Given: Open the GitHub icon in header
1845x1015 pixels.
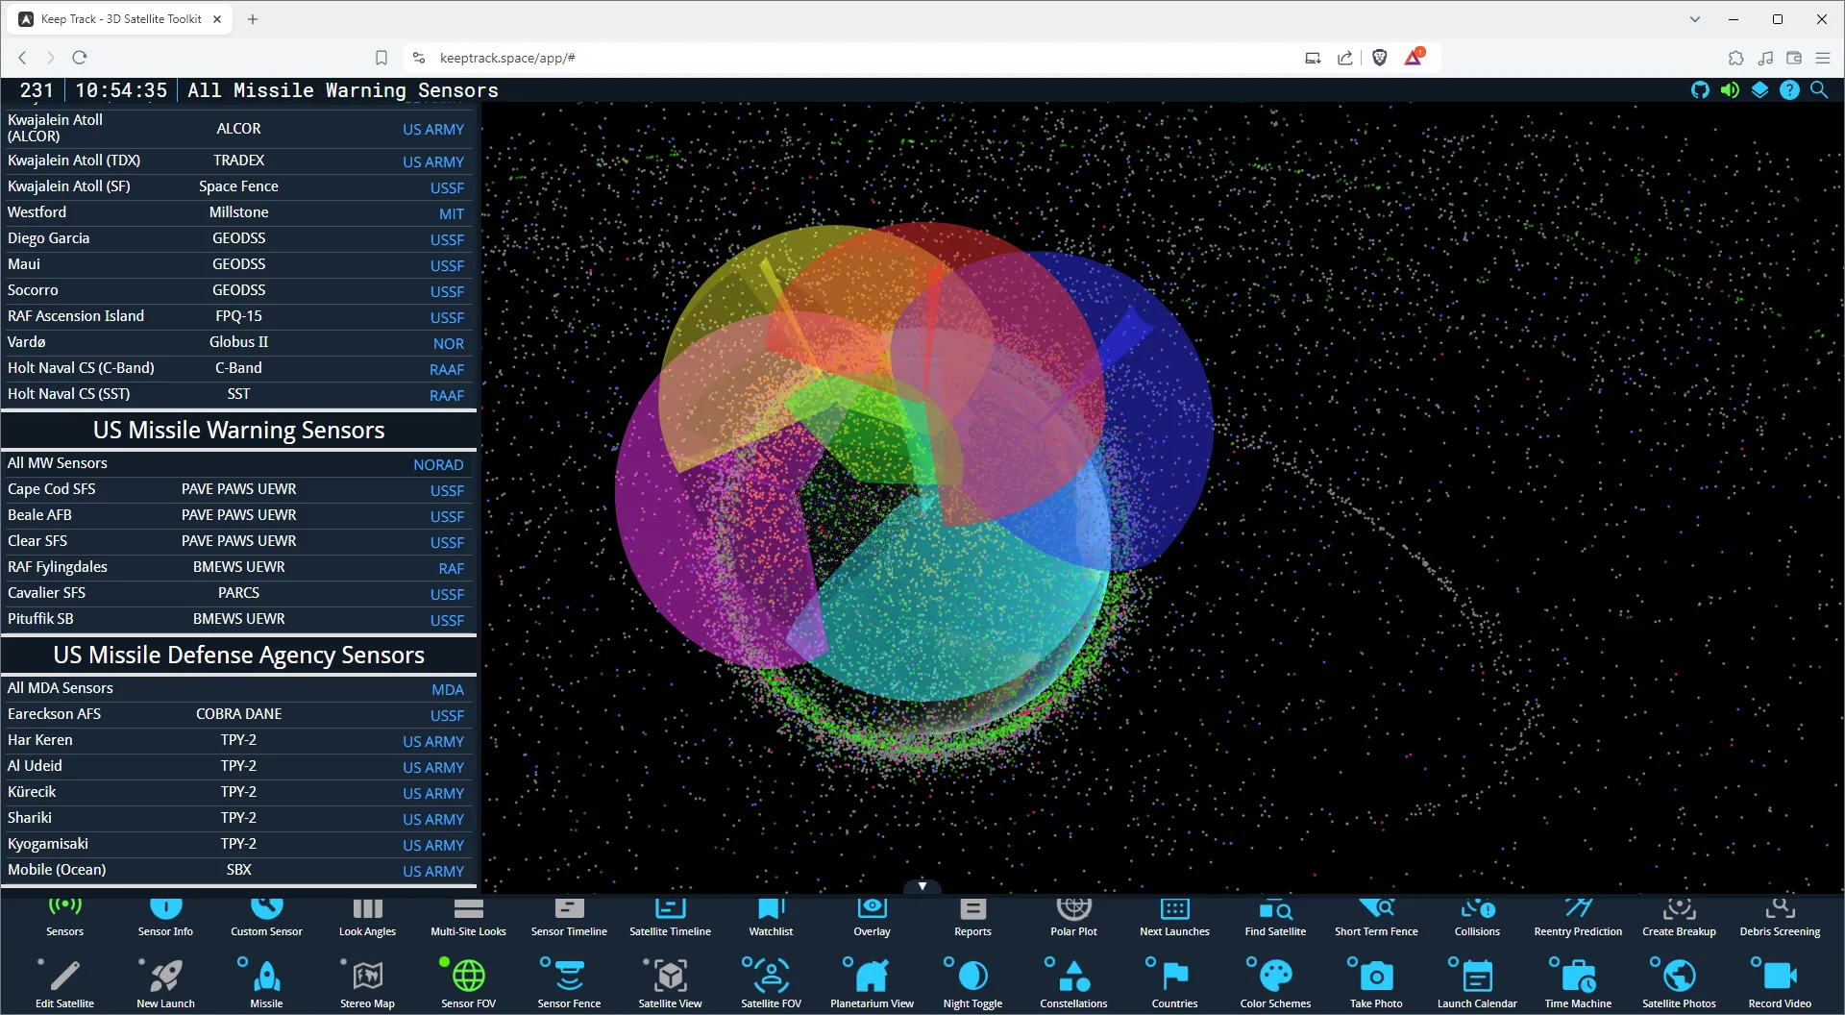Looking at the screenshot, I should click(1700, 90).
